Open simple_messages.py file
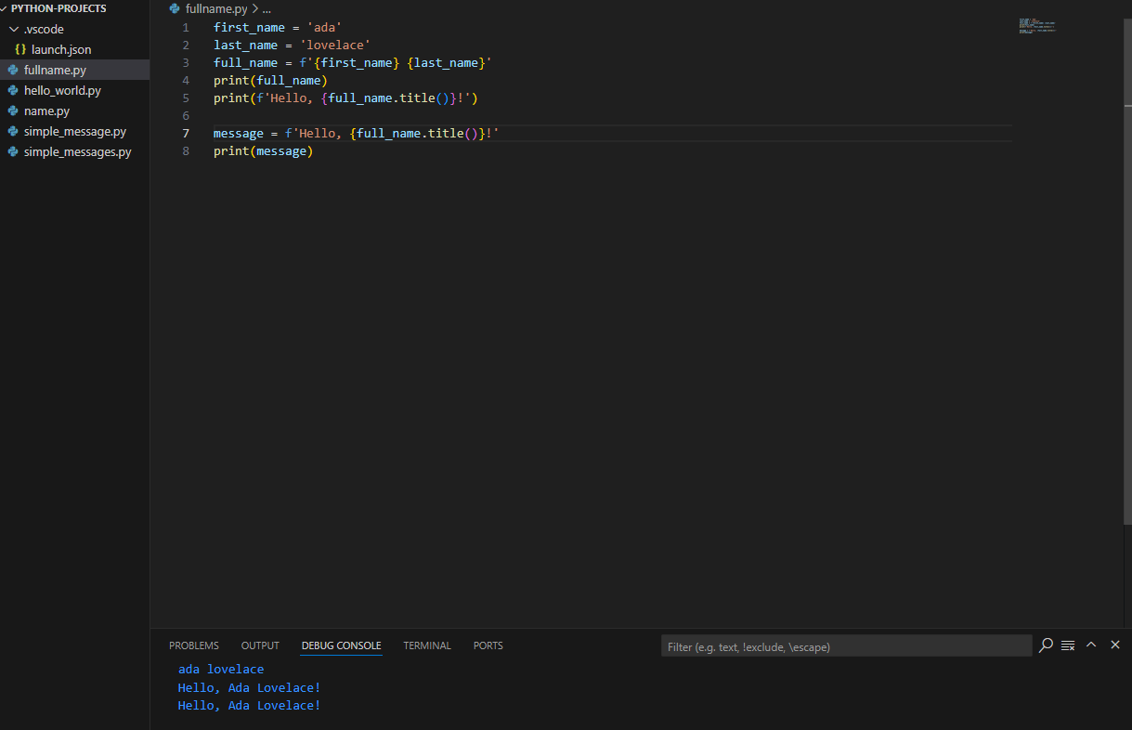This screenshot has width=1132, height=730. click(x=78, y=151)
